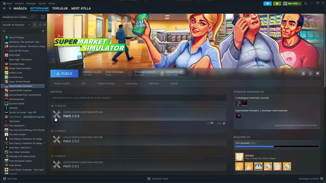Go to the MAĞAZA tab
The image size is (326, 183).
[20, 8]
